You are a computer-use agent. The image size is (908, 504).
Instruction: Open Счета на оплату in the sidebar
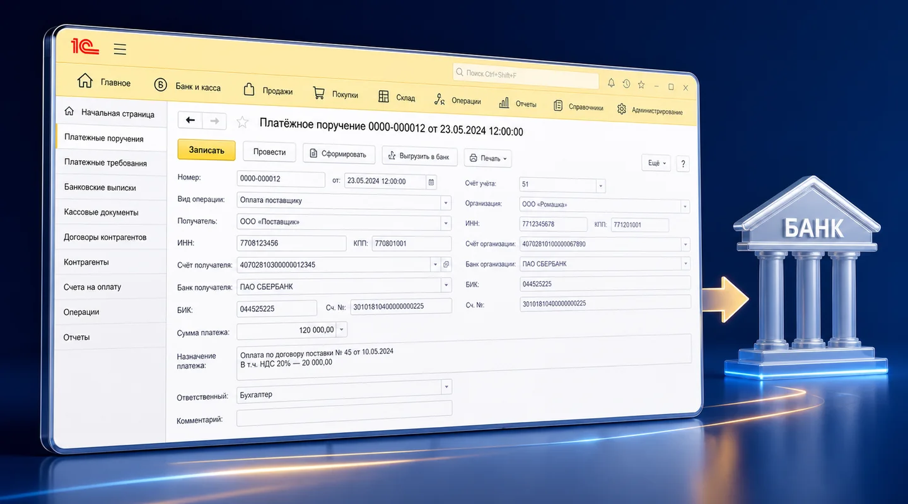(x=110, y=287)
